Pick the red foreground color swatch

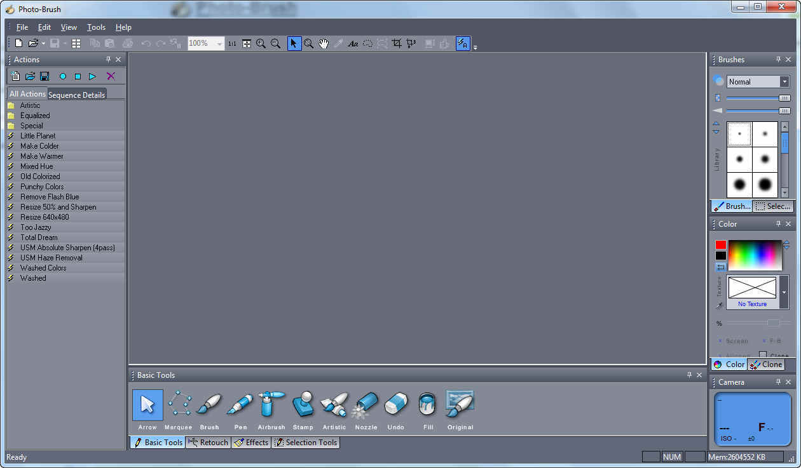coord(720,244)
